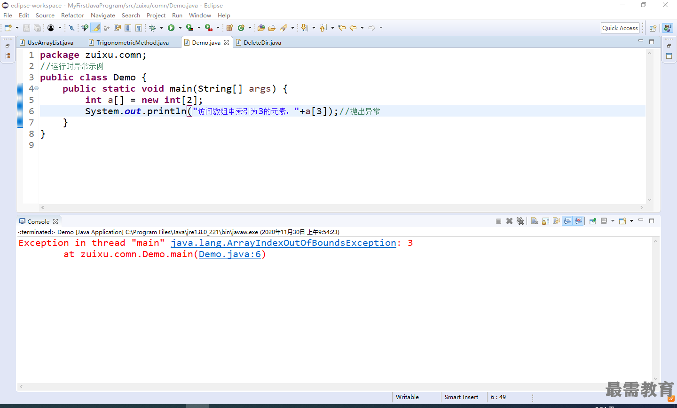Toggle Show Whitespace Characters icon
This screenshot has height=408, width=677.
[139, 28]
